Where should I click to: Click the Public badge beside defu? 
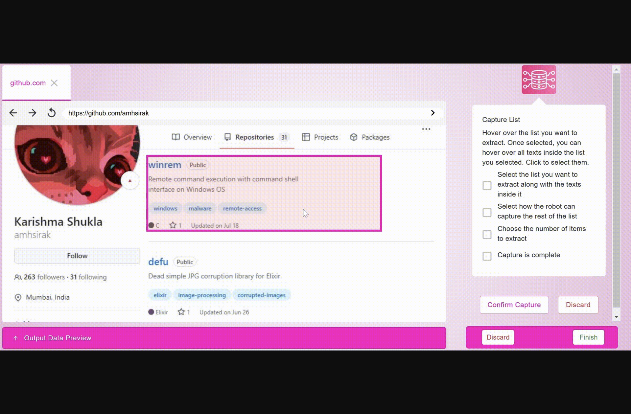click(x=185, y=262)
